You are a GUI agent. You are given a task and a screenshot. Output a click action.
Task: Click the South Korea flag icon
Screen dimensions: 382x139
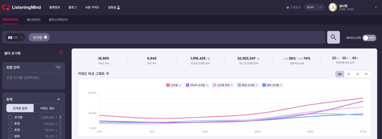click(x=10, y=38)
